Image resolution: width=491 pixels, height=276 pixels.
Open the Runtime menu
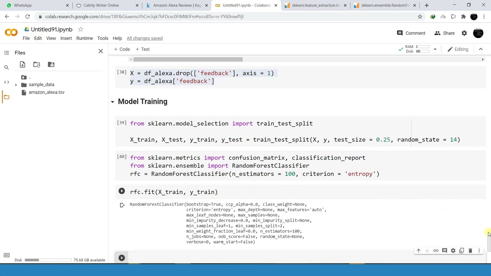84,38
